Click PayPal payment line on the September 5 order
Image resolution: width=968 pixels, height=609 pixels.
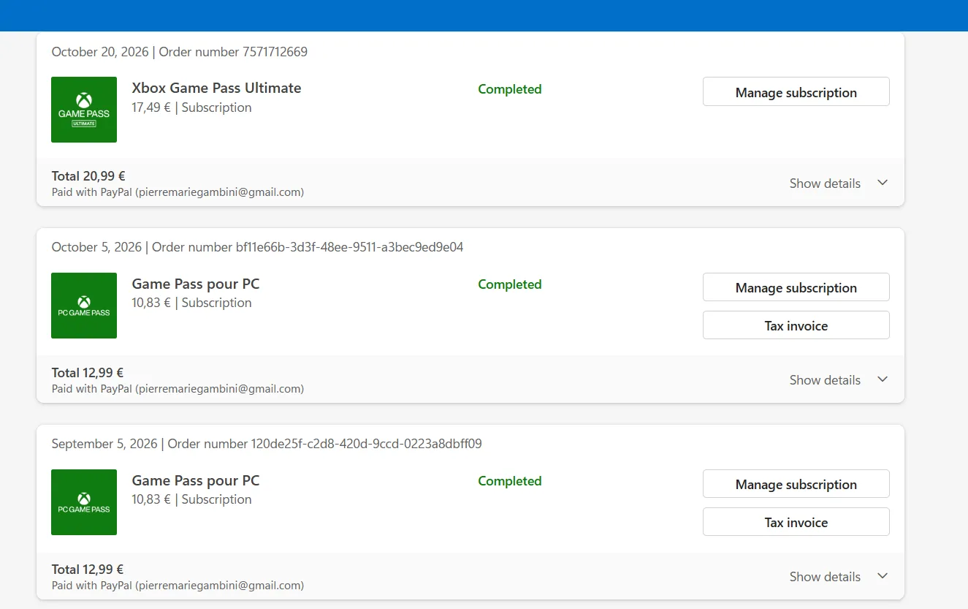[x=178, y=586]
